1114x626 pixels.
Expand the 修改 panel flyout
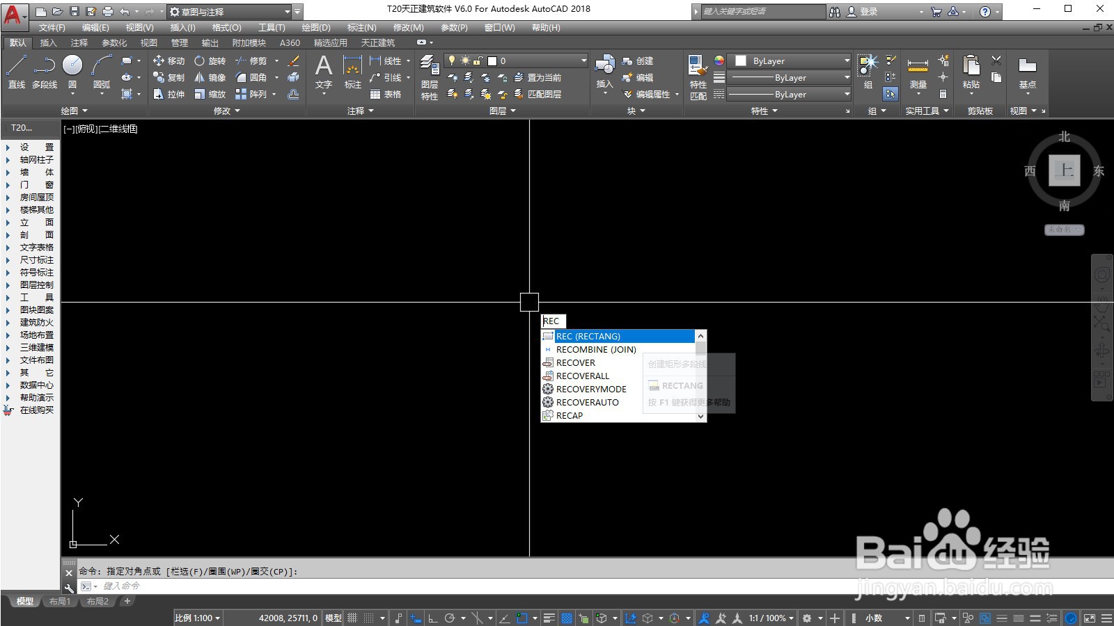click(226, 111)
